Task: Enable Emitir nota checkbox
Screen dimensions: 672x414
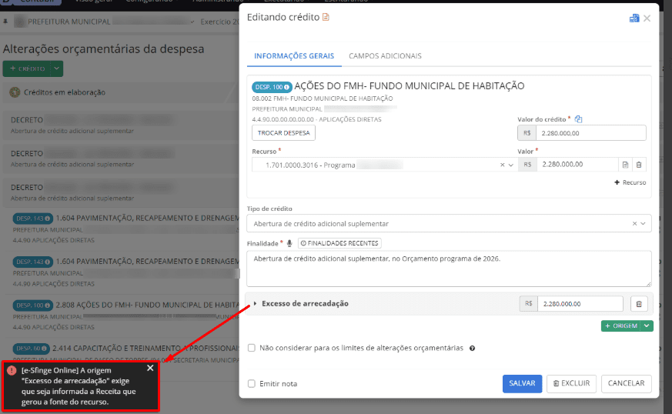Action: 252,383
